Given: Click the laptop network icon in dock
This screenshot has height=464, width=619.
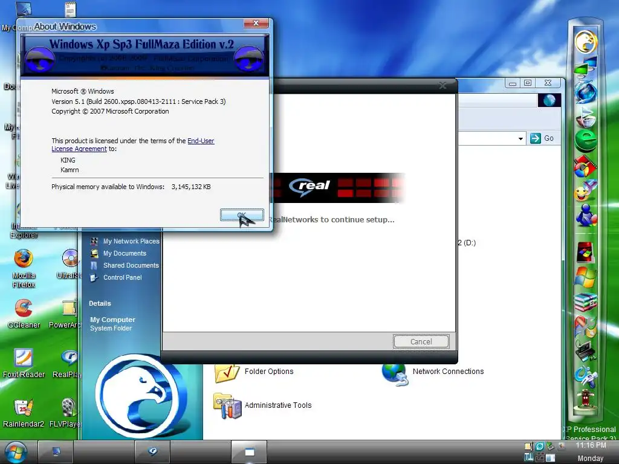Looking at the screenshot, I should click(585, 350).
